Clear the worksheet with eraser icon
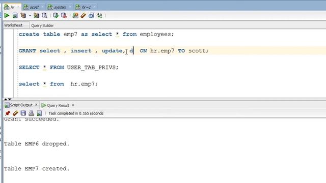 (83, 15)
